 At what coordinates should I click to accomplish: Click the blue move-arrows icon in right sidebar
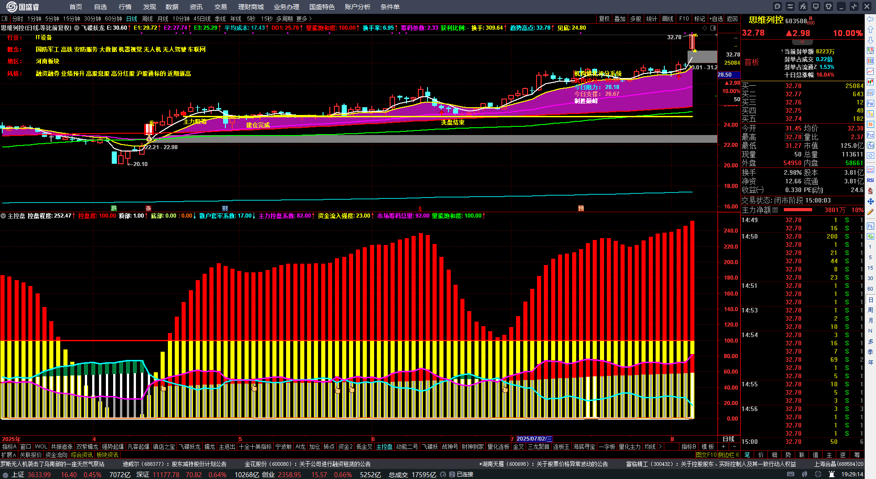871,201
